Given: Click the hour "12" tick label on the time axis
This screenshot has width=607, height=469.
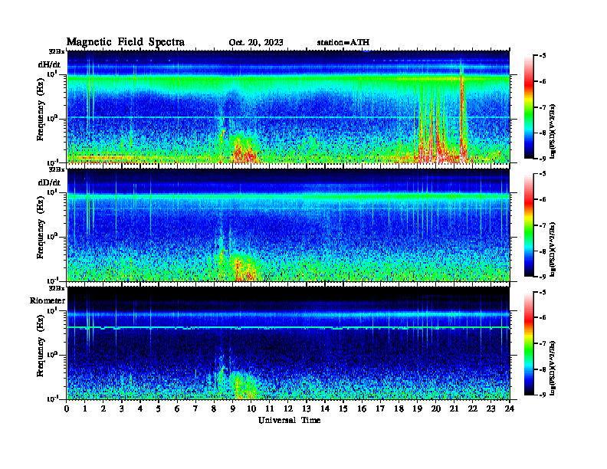Looking at the screenshot, I should coord(288,408).
